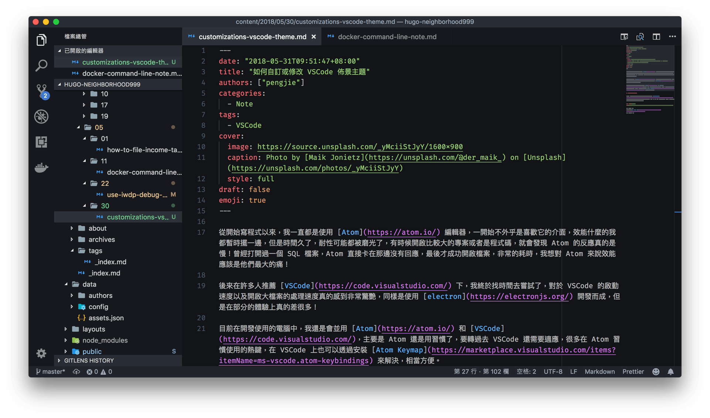This screenshot has height=418, width=710.
Task: Click the draft: false line
Action: click(244, 189)
